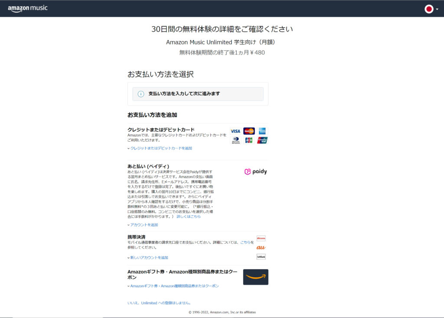Image resolution: width=444 pixels, height=318 pixels.
Task: Click the お支払い方法を選択 heading
Action: [160, 75]
